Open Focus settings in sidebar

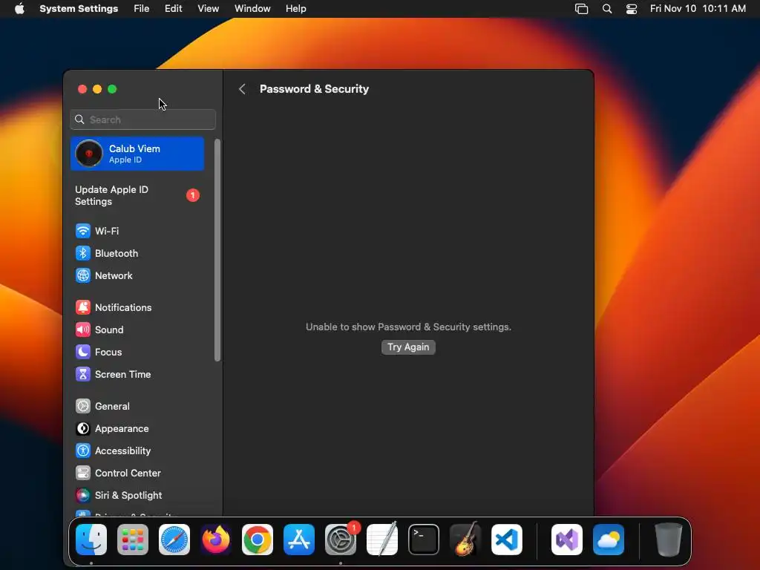137,352
